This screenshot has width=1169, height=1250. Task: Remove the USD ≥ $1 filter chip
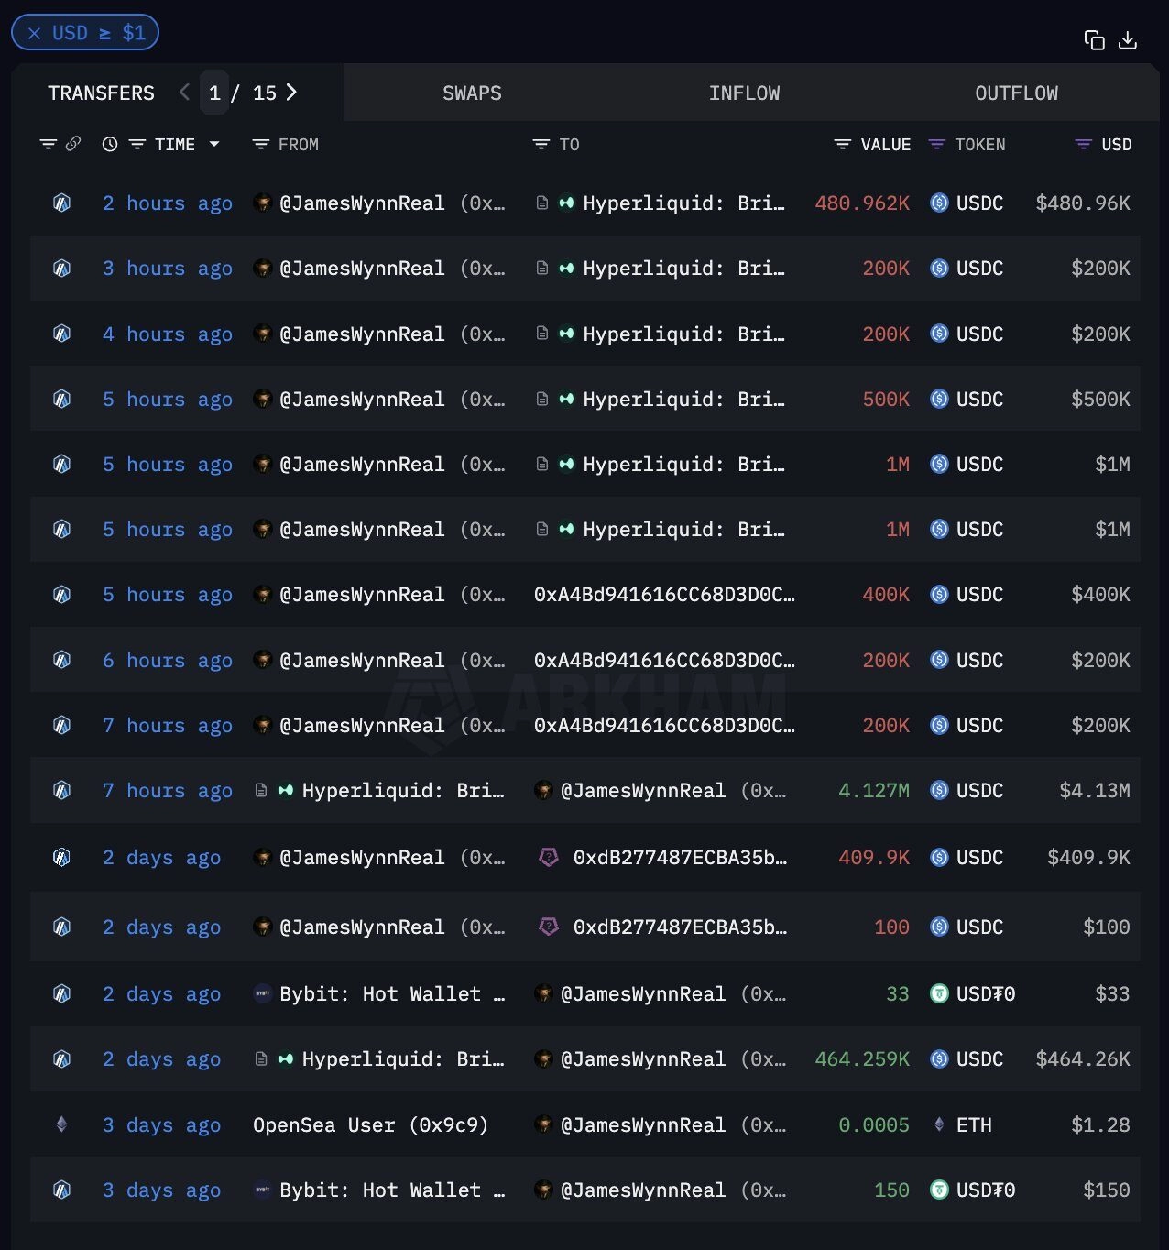[34, 33]
